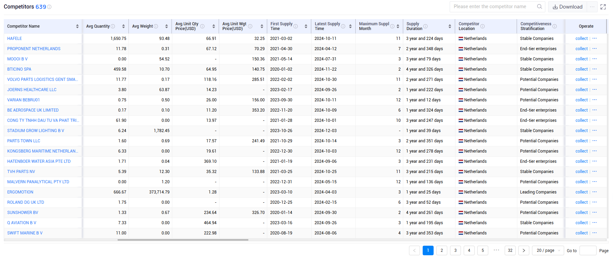Image resolution: width=613 pixels, height=259 pixels.
Task: Sort by Competitor Name column
Action: point(77,26)
